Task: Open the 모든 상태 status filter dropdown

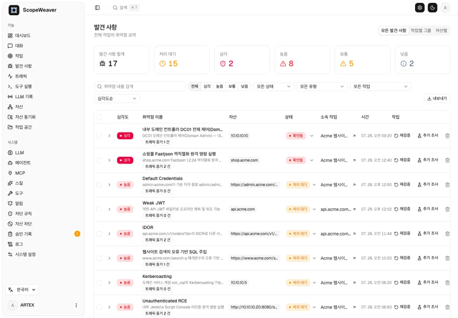Action: (273, 86)
